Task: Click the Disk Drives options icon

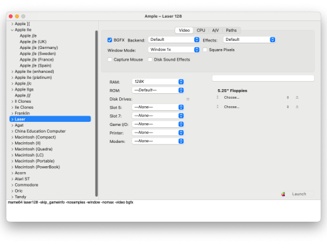Action: coord(188,99)
